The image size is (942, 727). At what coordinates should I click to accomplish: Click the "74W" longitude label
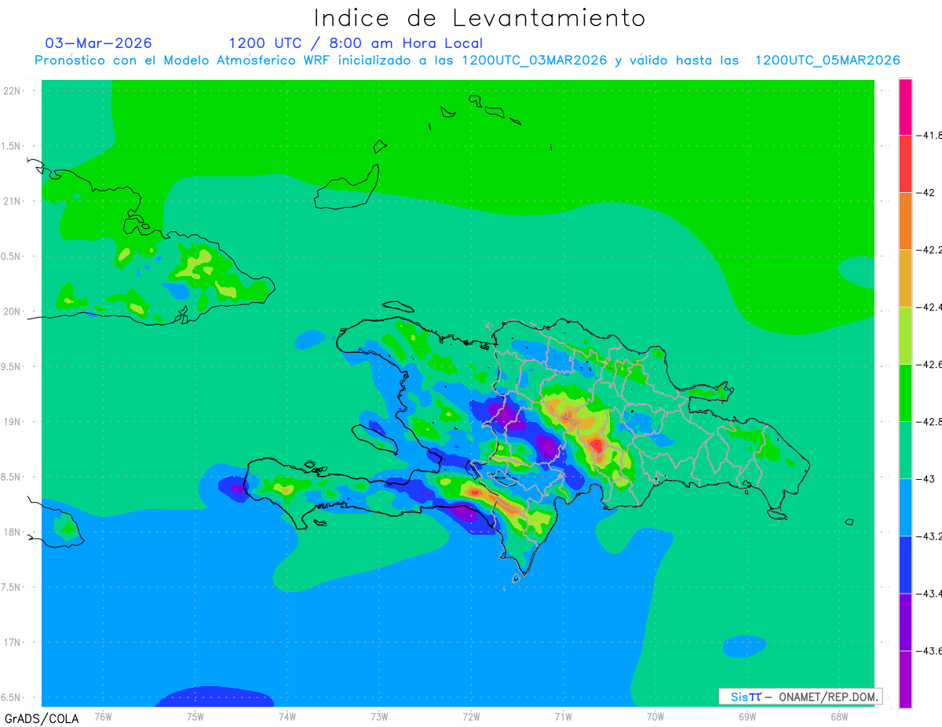click(x=287, y=716)
